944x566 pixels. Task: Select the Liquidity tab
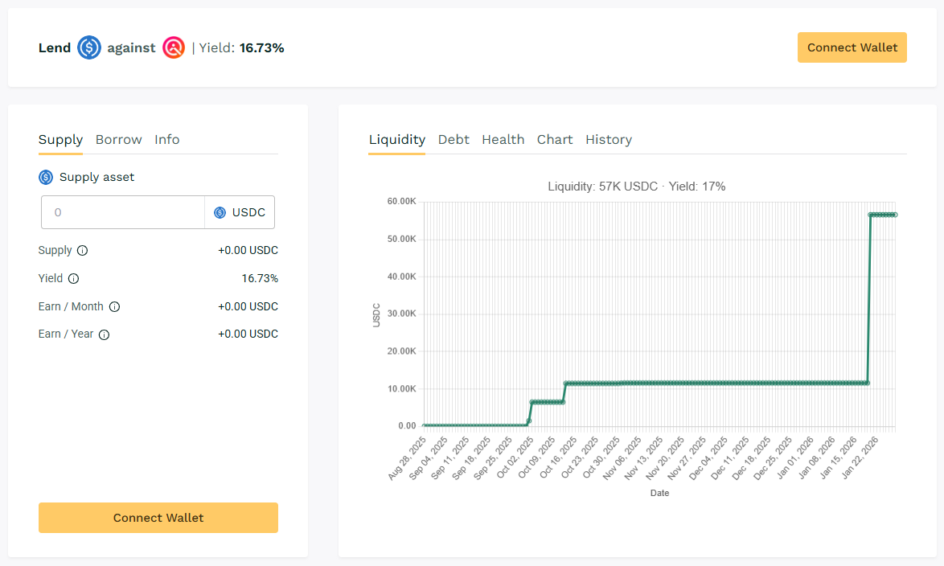pos(396,140)
